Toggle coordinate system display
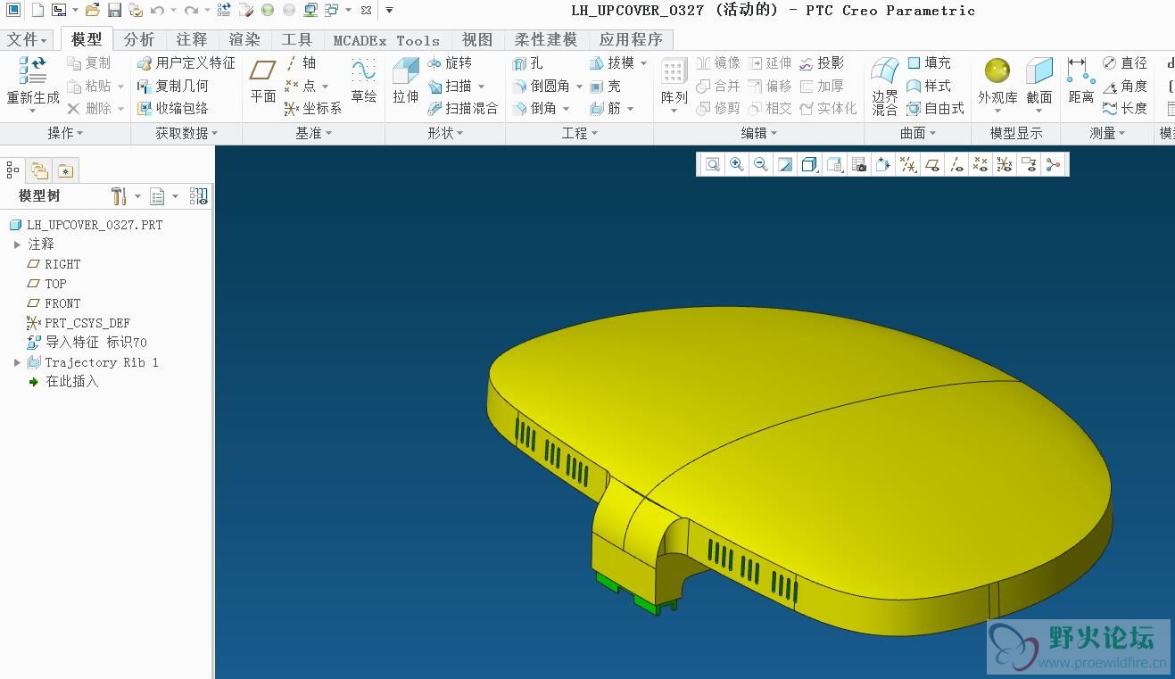This screenshot has width=1175, height=679. pos(1005,164)
